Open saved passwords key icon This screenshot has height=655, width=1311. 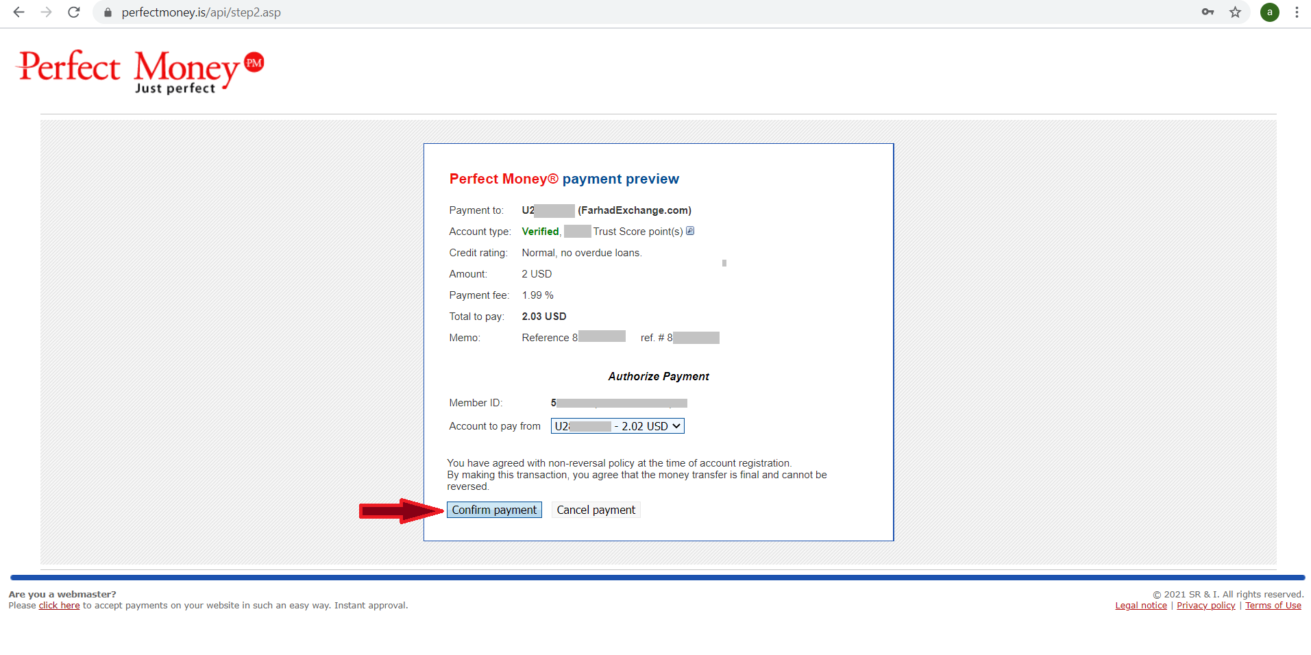coord(1208,12)
